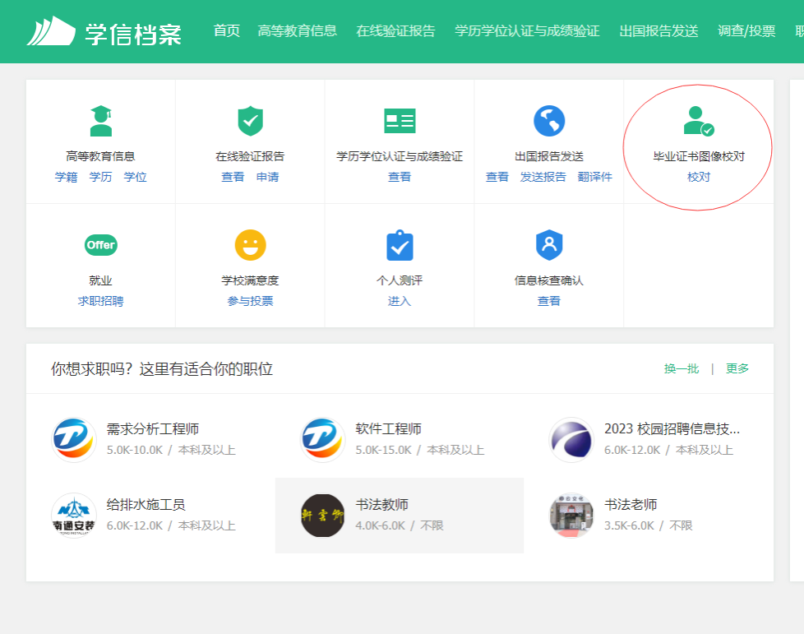This screenshot has width=804, height=634.
Task: Click the 学籍 link under 高等教育信息
Action: (66, 177)
